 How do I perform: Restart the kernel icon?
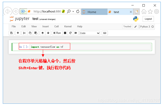tap(70, 33)
